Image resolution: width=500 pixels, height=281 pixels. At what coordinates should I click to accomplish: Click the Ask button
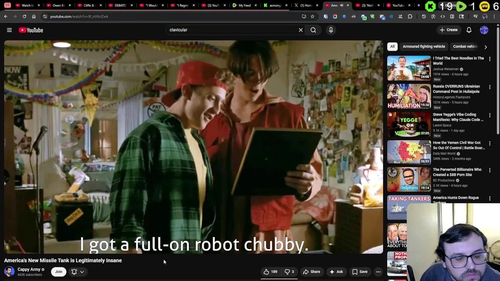point(336,272)
